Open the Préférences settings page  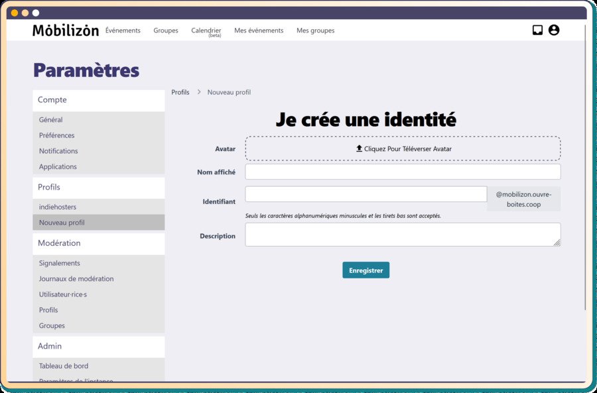[x=58, y=135]
